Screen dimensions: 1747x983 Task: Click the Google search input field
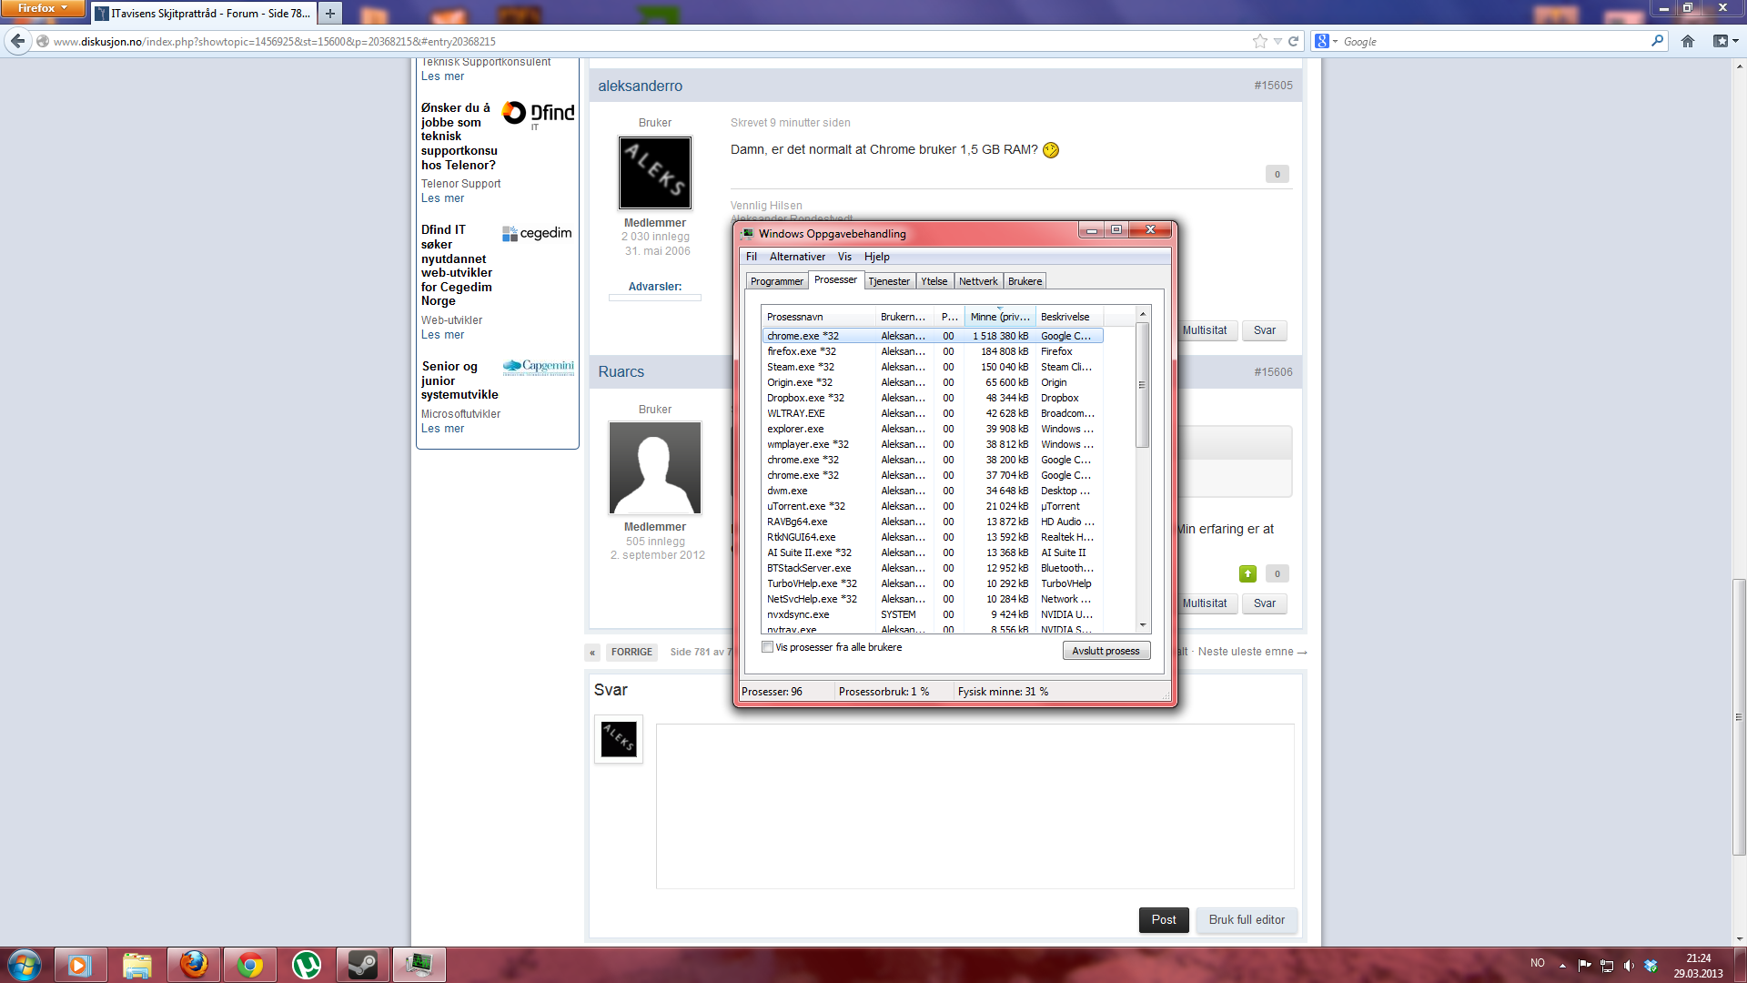[1494, 41]
